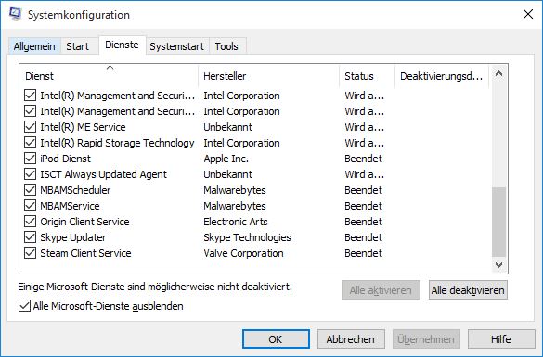The width and height of the screenshot is (543, 357).
Task: Click the Übernehmen button
Action: click(426, 339)
